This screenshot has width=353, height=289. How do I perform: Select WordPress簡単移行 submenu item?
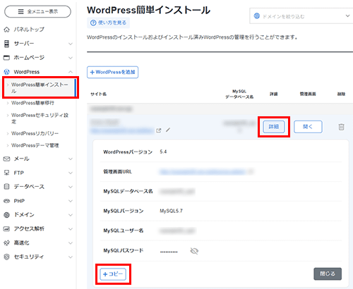(32, 103)
